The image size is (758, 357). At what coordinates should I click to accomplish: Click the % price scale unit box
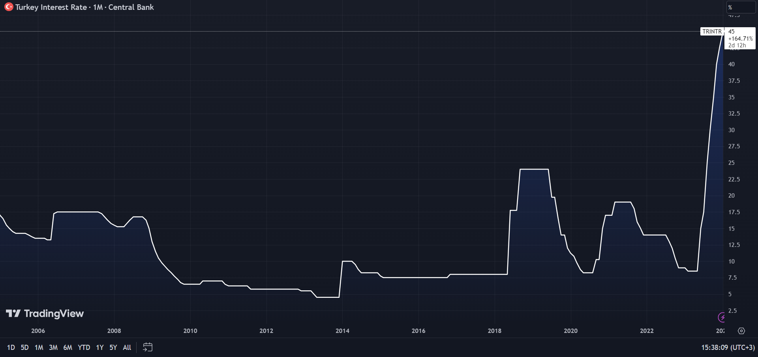pyautogui.click(x=741, y=7)
